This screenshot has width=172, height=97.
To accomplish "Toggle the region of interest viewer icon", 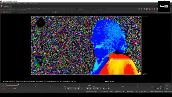I will pos(142,9).
